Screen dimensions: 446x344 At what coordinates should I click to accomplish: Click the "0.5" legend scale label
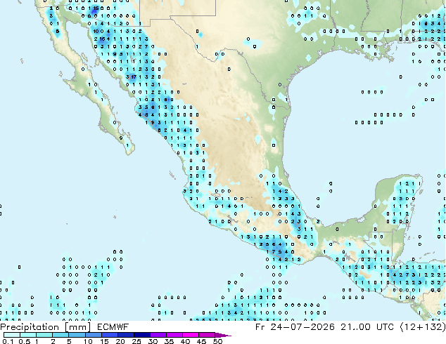[25, 341]
